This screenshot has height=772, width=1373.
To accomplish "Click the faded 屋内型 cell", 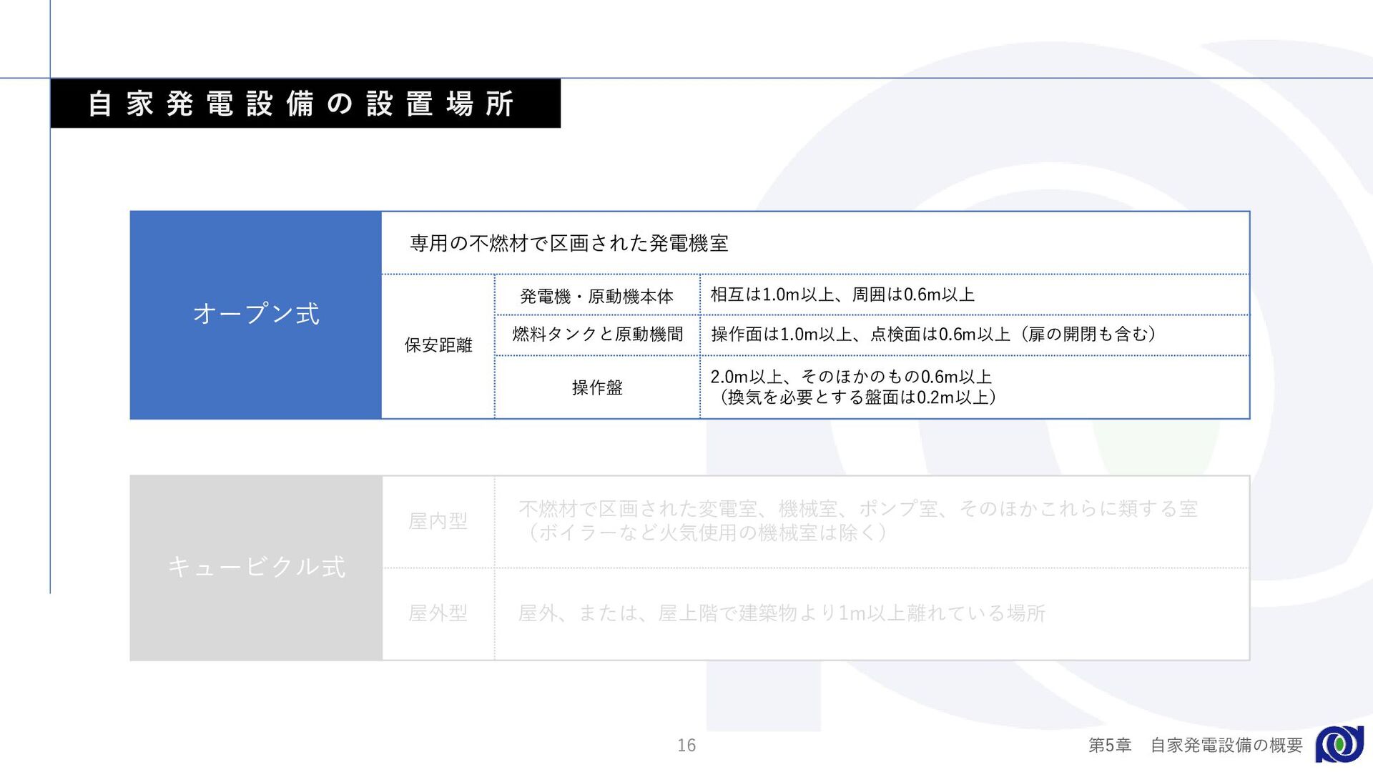I will click(438, 521).
